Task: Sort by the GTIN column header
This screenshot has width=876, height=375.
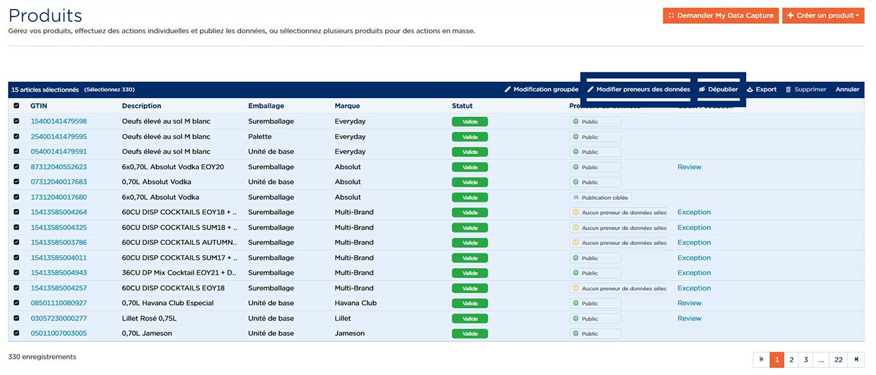Action: pyautogui.click(x=39, y=106)
